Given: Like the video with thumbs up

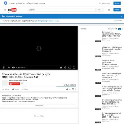Looking at the screenshot, I should pyautogui.click(x=67, y=89).
